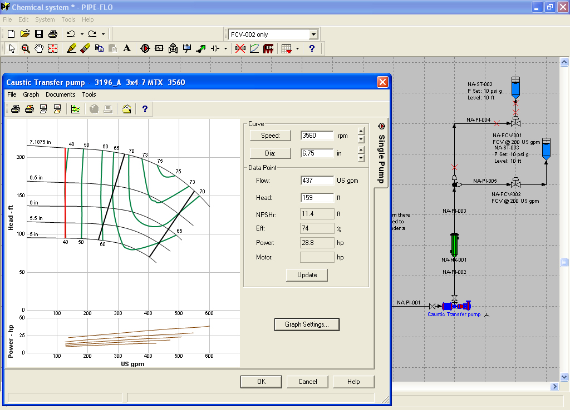Open the table list view icon
Image resolution: width=570 pixels, height=410 pixels.
[x=287, y=48]
